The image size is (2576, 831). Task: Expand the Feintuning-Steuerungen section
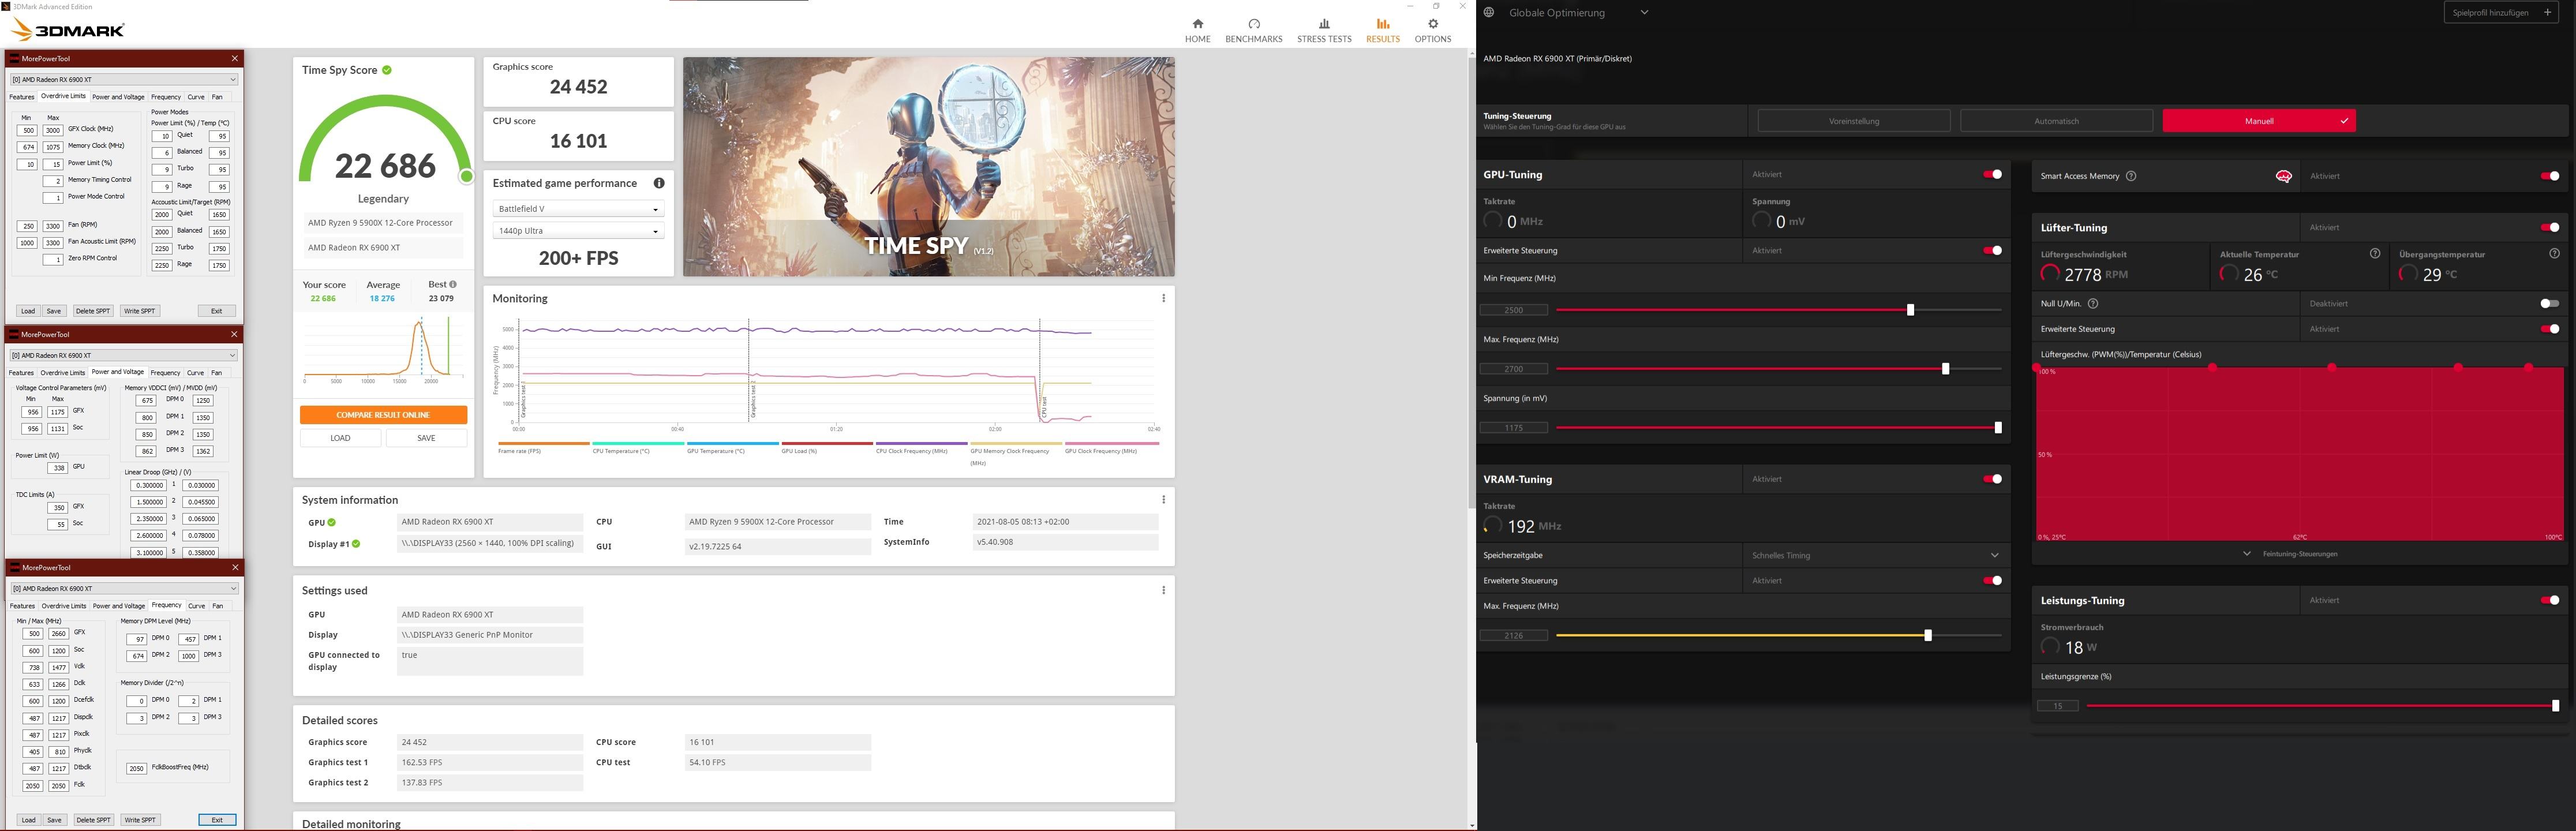[2291, 553]
